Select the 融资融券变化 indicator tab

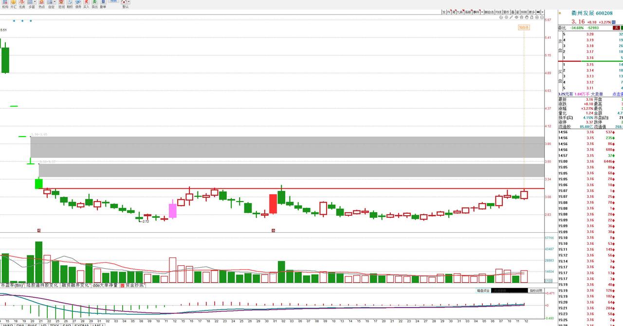click(75, 285)
